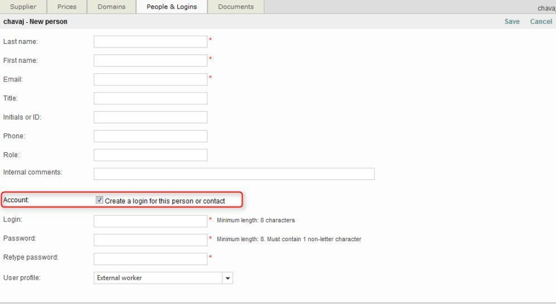The width and height of the screenshot is (556, 304).
Task: Select the Title input field
Action: 150,99
